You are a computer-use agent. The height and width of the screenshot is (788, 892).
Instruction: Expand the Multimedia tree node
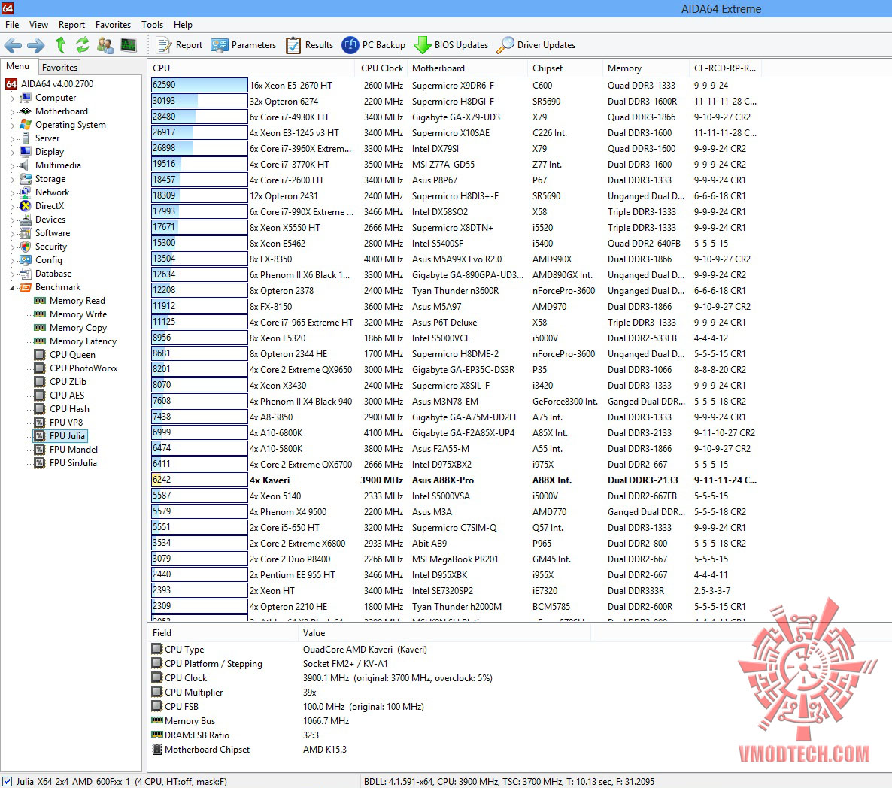point(12,166)
